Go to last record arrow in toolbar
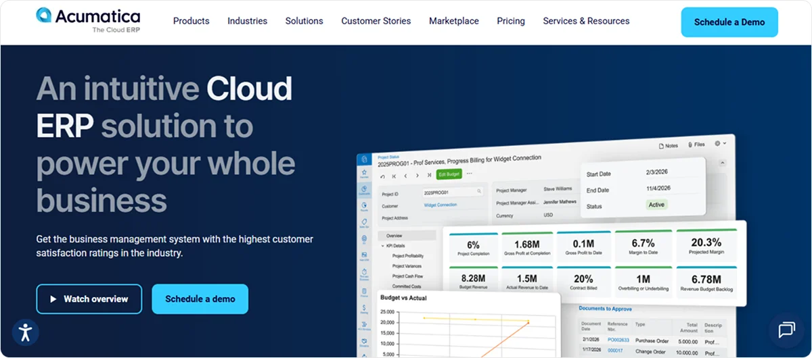812x358 pixels. click(x=429, y=175)
